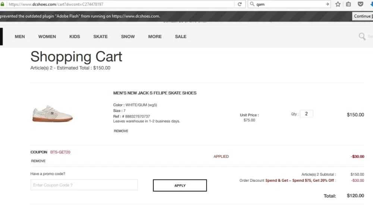373x206 pixels.
Task: Open the SNOW menu
Action: point(128,37)
